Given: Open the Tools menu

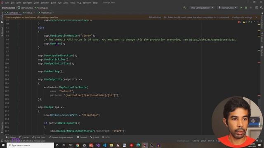Looking at the screenshot, I should [x=73, y=3].
